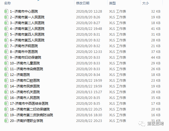Click the 类型 column header
Viewport: 169px width, 131px height.
click(x=112, y=3)
